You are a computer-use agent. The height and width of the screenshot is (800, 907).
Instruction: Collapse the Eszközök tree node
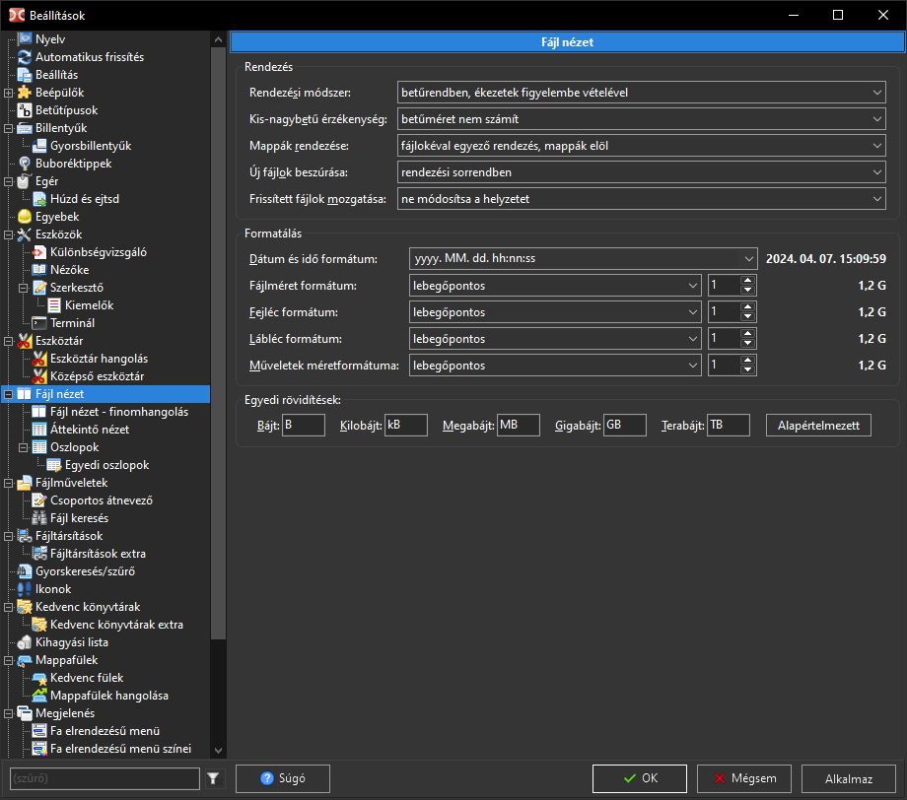pos(9,234)
